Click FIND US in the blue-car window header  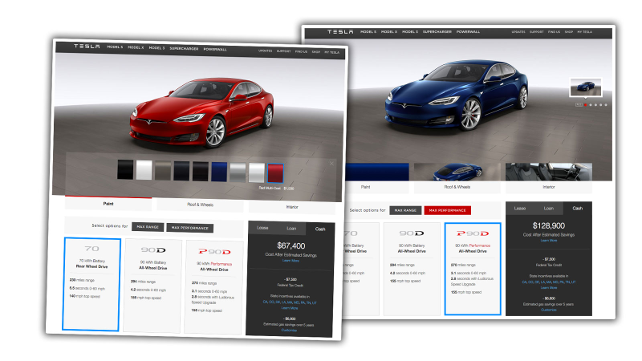coord(554,31)
